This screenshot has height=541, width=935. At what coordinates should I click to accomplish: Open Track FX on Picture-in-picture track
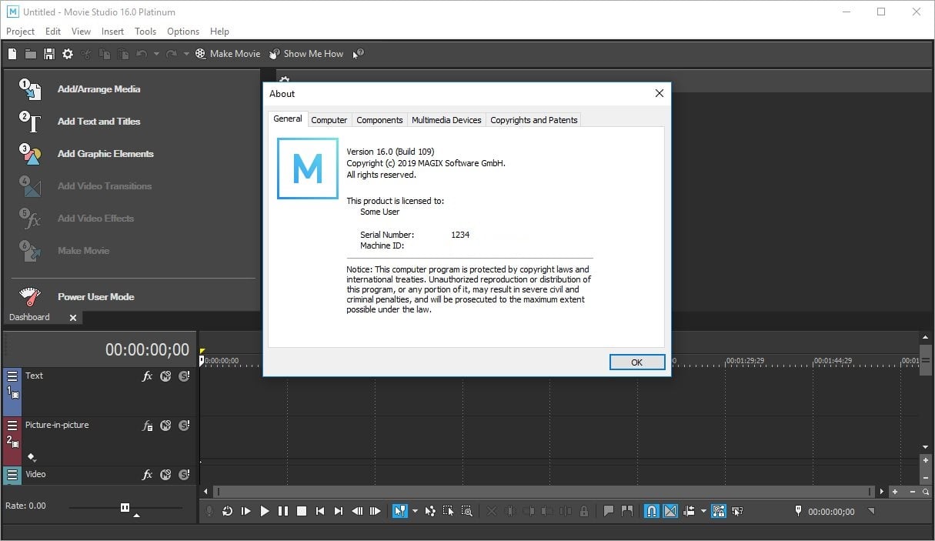pyautogui.click(x=148, y=426)
